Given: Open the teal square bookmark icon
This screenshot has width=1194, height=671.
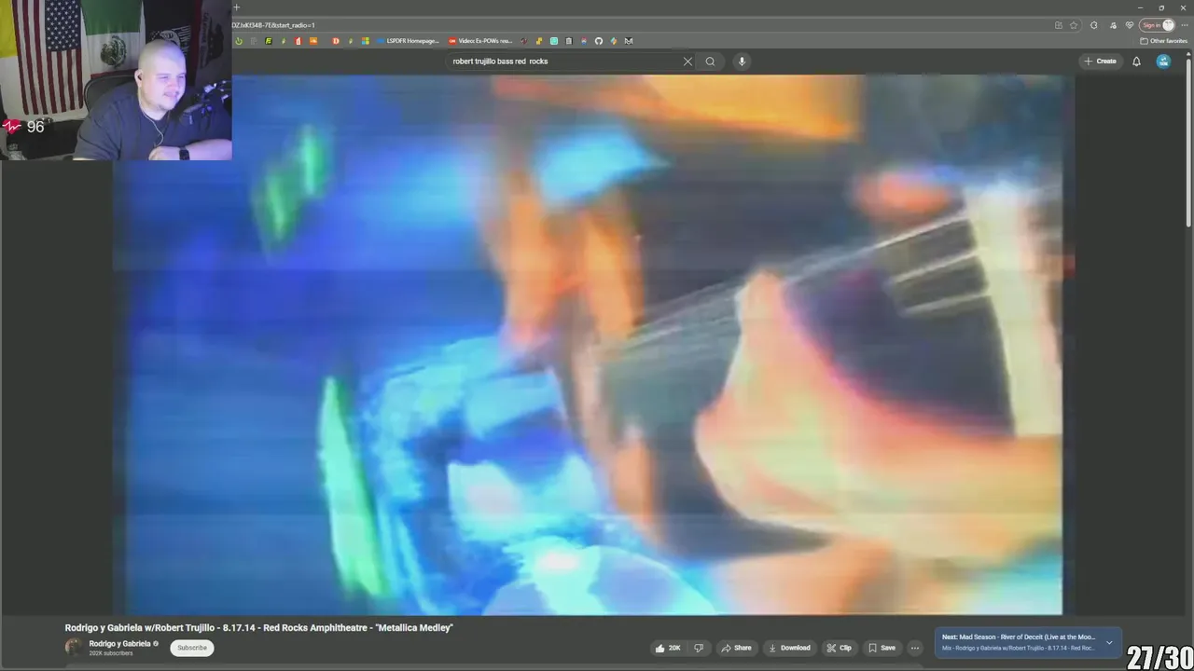Looking at the screenshot, I should tap(554, 41).
